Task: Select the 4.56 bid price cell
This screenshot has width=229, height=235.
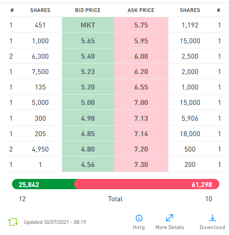Action: (x=88, y=164)
